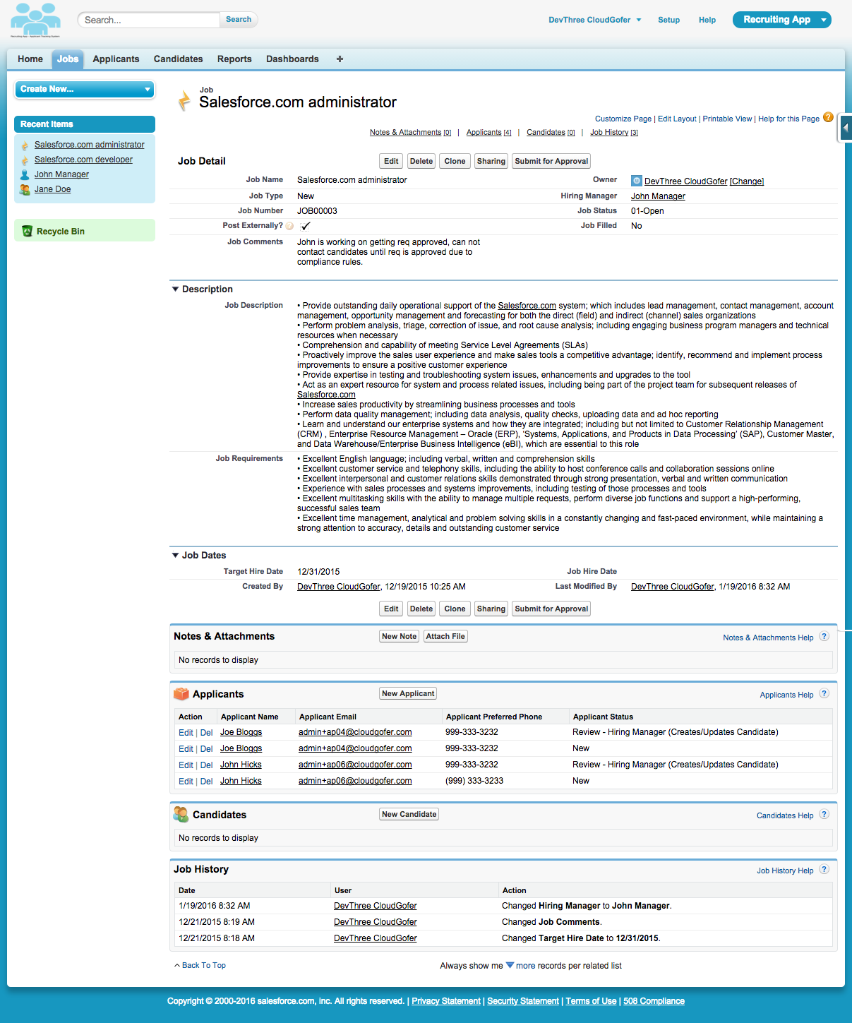Collapse the Description section
Screen dimensions: 852x1023
176,289
